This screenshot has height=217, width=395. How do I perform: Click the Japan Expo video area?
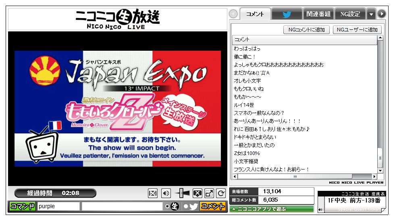coord(118,109)
